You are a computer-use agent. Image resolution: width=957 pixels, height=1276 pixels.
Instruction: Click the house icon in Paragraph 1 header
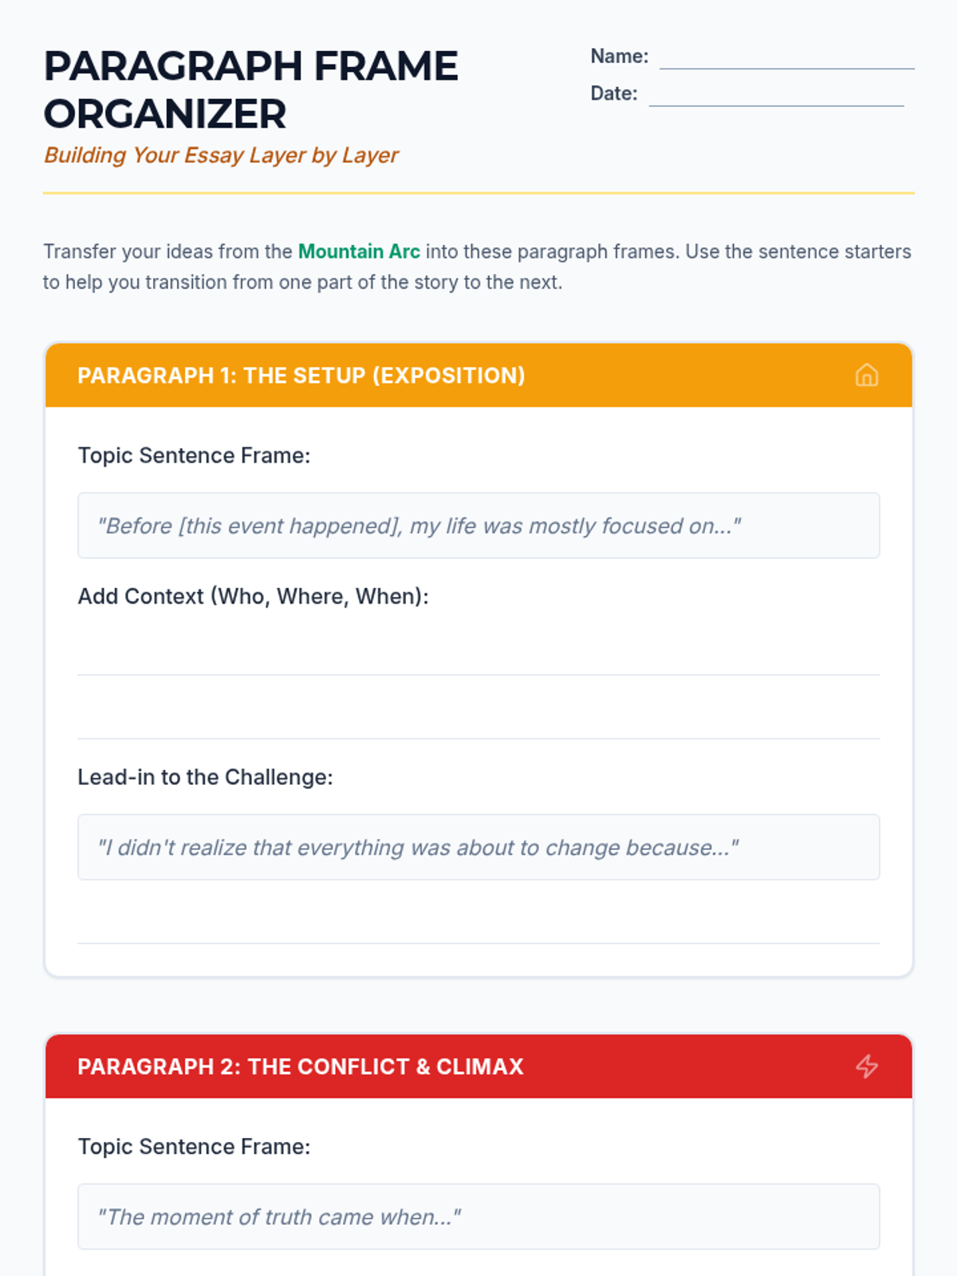pos(866,375)
